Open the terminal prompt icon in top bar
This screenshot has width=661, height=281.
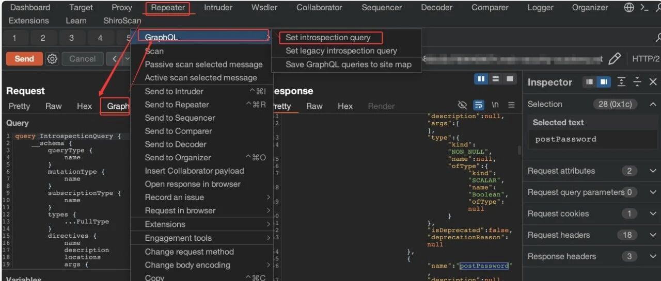644,8
